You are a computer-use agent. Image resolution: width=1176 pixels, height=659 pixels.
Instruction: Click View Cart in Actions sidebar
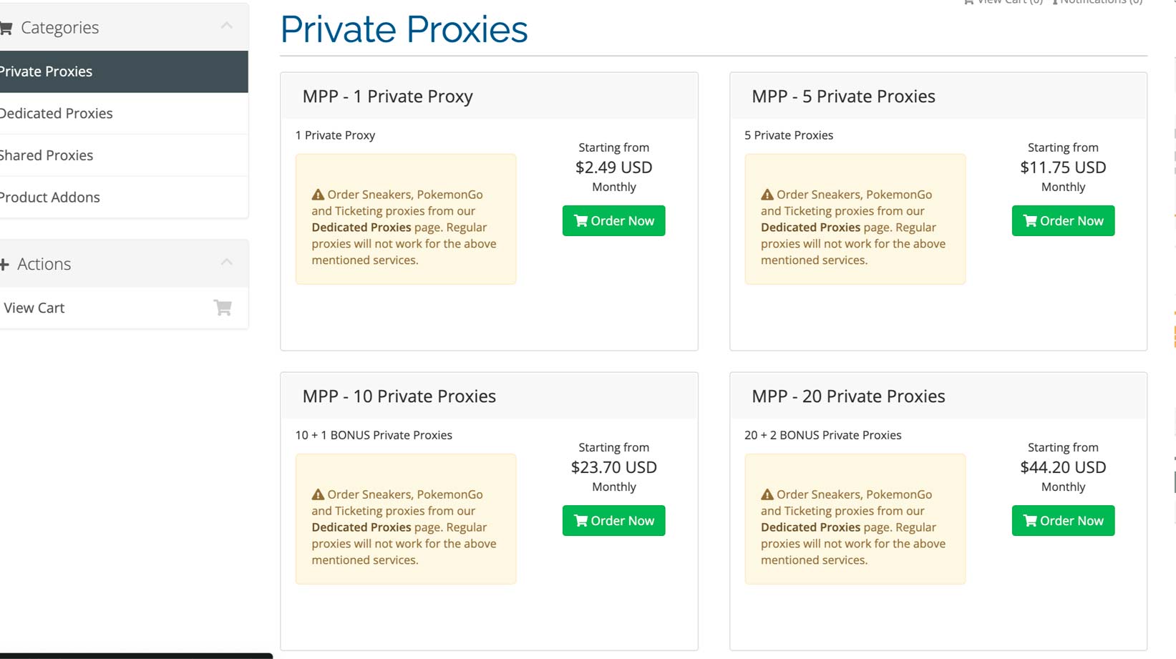(34, 308)
